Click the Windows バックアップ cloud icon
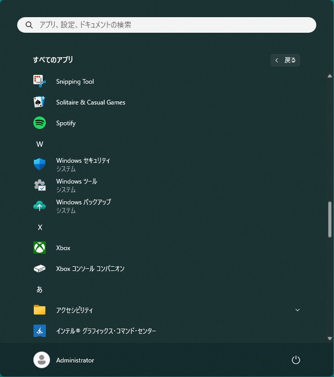334x377 pixels. pos(40,206)
